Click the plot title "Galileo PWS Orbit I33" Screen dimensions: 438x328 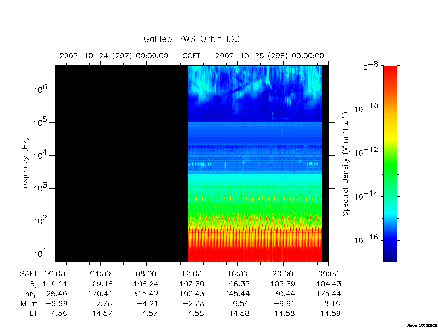click(191, 39)
